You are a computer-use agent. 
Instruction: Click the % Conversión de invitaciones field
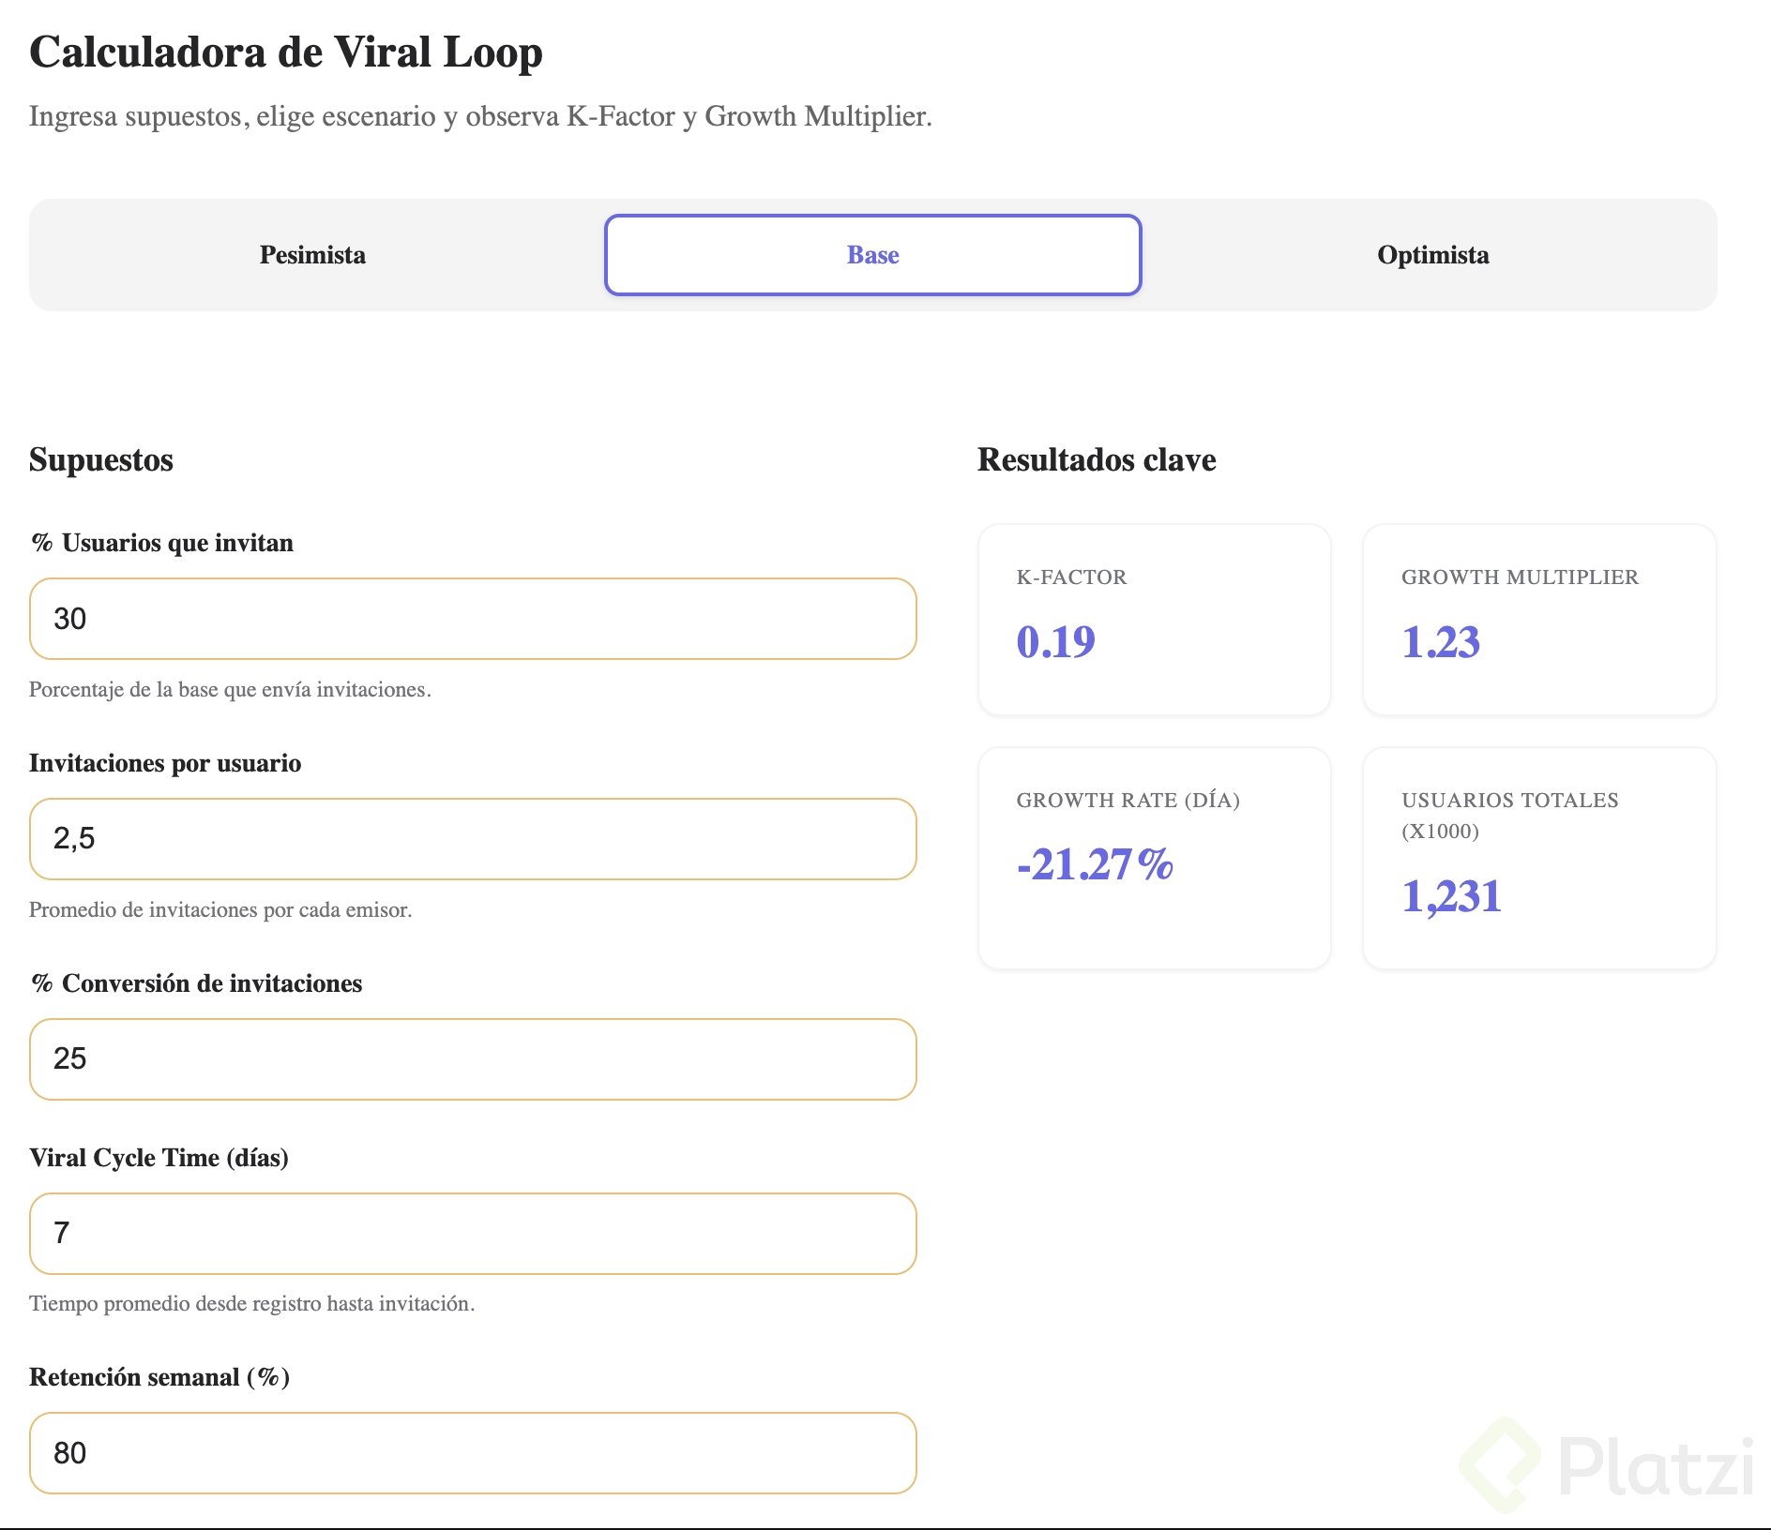473,1059
